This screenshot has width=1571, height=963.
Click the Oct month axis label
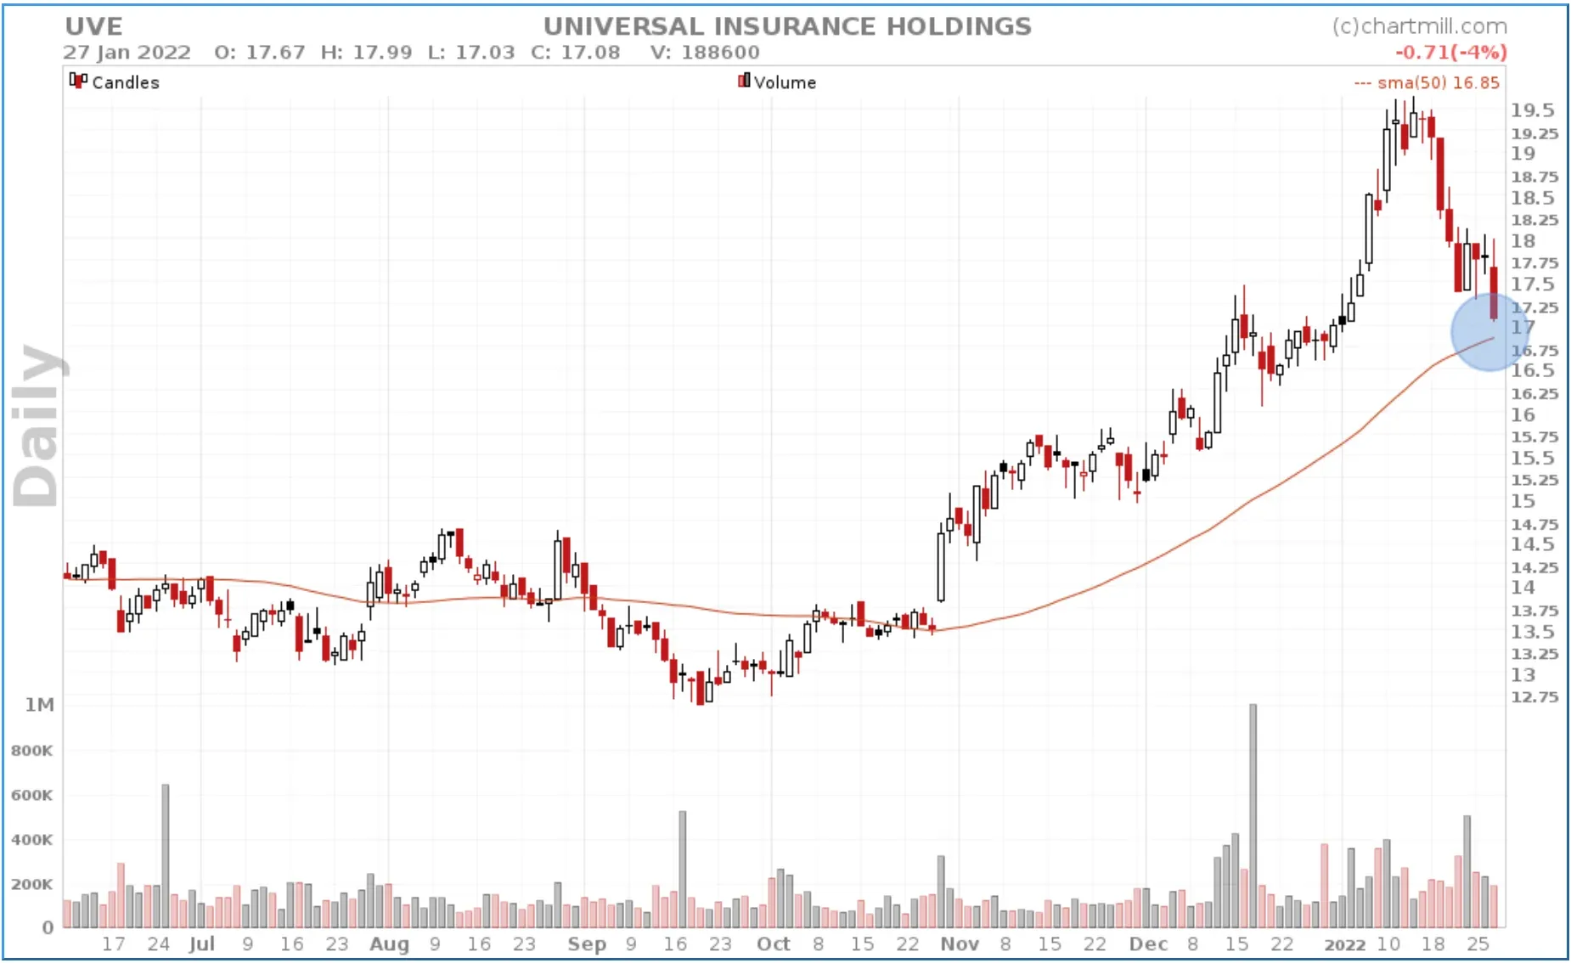[x=773, y=944]
